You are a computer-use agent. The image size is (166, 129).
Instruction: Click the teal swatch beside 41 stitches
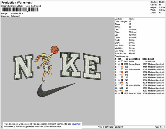(122, 88)
